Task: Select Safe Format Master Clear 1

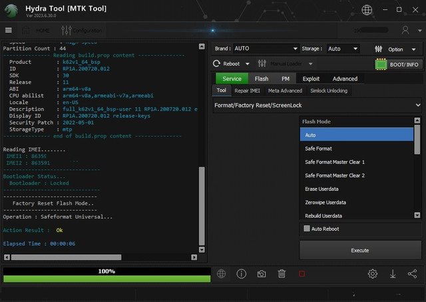Action: [x=357, y=162]
